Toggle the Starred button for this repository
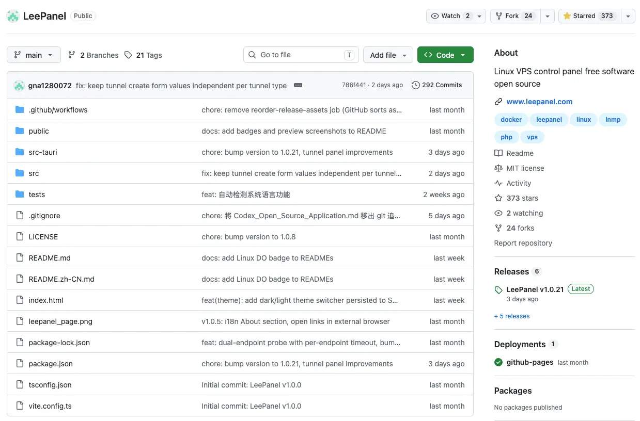This screenshot has width=640, height=421. pos(589,16)
